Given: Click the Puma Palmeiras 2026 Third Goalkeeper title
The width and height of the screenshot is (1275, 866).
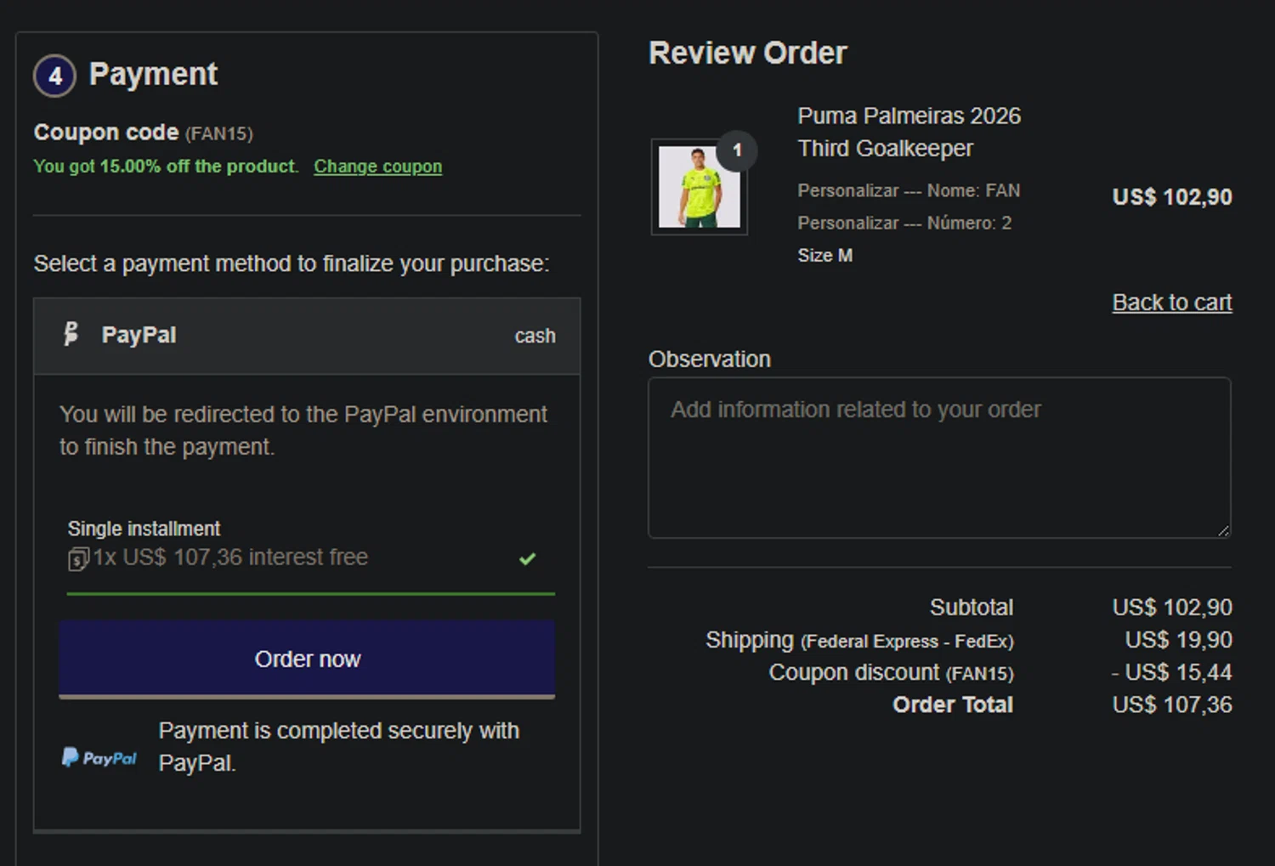Looking at the screenshot, I should tap(909, 132).
